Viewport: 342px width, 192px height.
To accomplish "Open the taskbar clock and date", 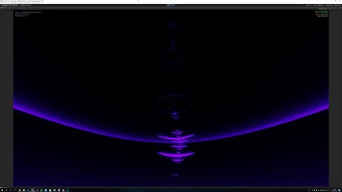I will point(333,190).
